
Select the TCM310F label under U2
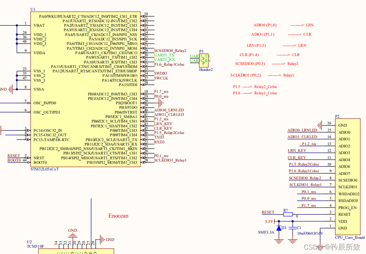pyautogui.click(x=35, y=246)
